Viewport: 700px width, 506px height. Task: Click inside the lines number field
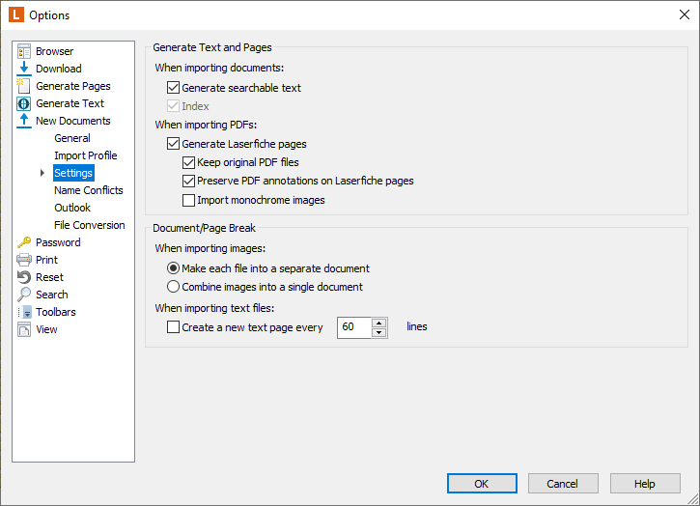pyautogui.click(x=354, y=327)
